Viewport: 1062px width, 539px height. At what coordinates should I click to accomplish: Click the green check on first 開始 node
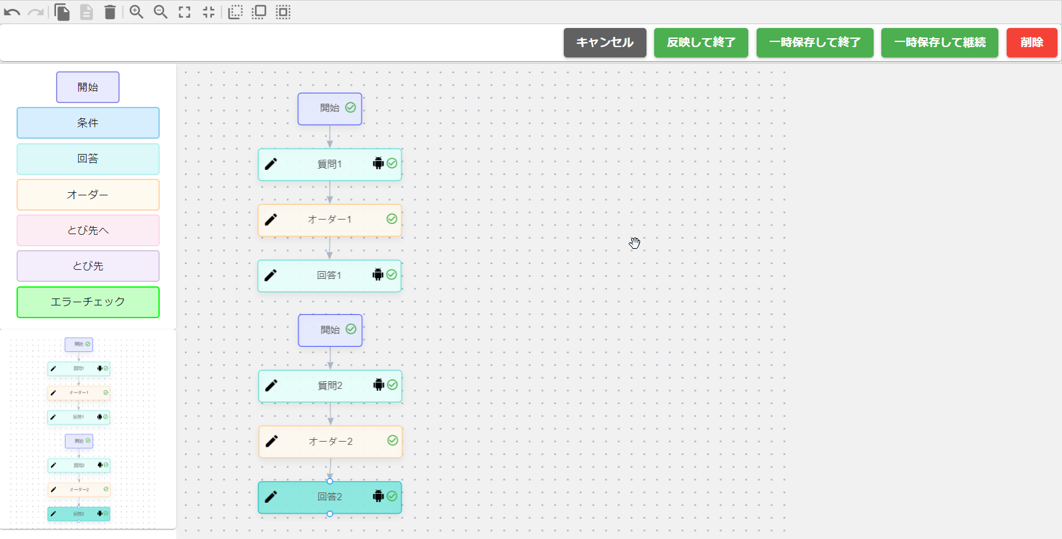[x=351, y=108]
